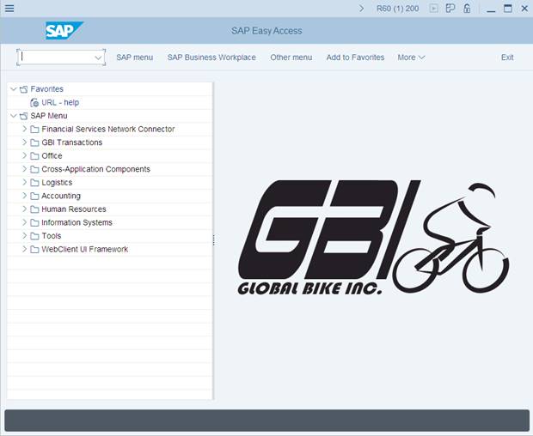533x436 pixels.
Task: Expand the Cross-Application Components folder
Action: click(x=24, y=168)
